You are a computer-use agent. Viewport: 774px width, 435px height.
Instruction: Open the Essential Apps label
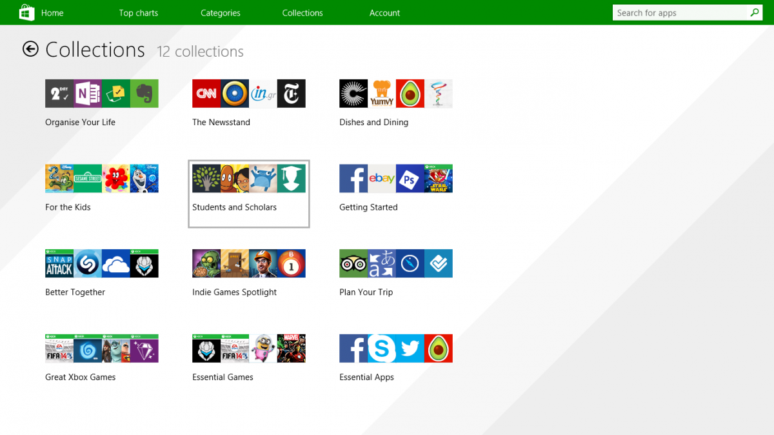(x=366, y=377)
